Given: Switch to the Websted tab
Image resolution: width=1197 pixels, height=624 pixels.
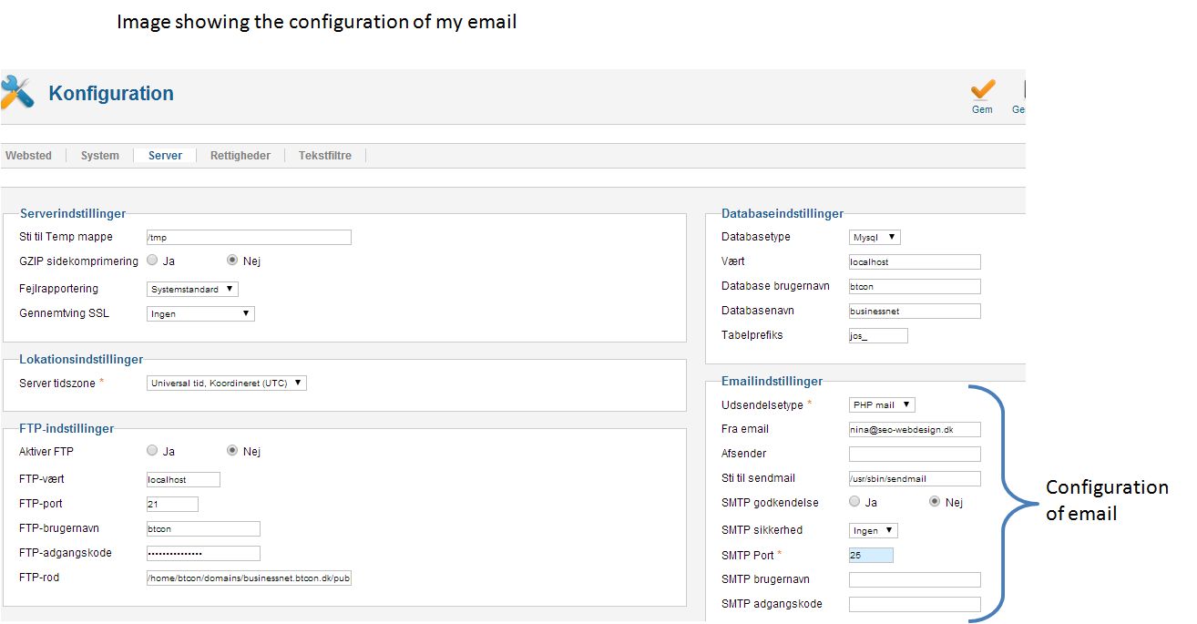Looking at the screenshot, I should pyautogui.click(x=29, y=156).
